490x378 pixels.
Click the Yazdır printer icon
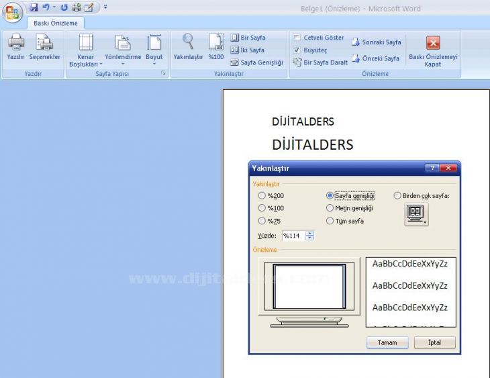click(x=16, y=47)
